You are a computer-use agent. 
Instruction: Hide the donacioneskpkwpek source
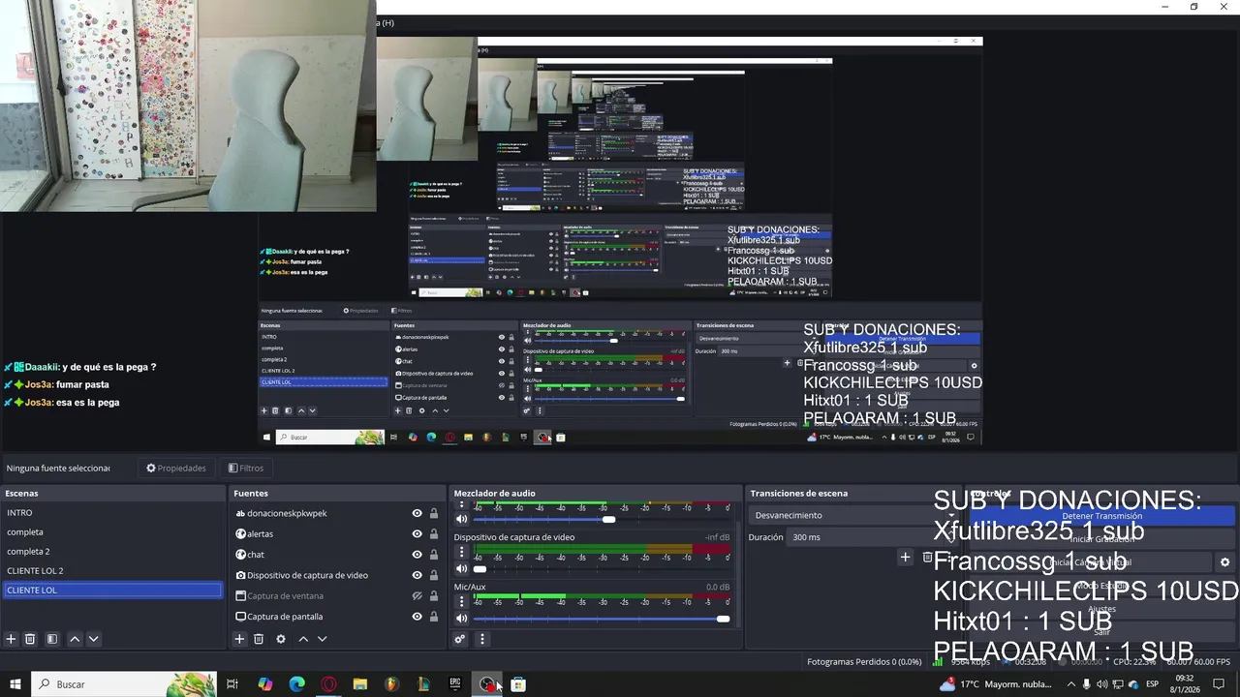click(418, 513)
